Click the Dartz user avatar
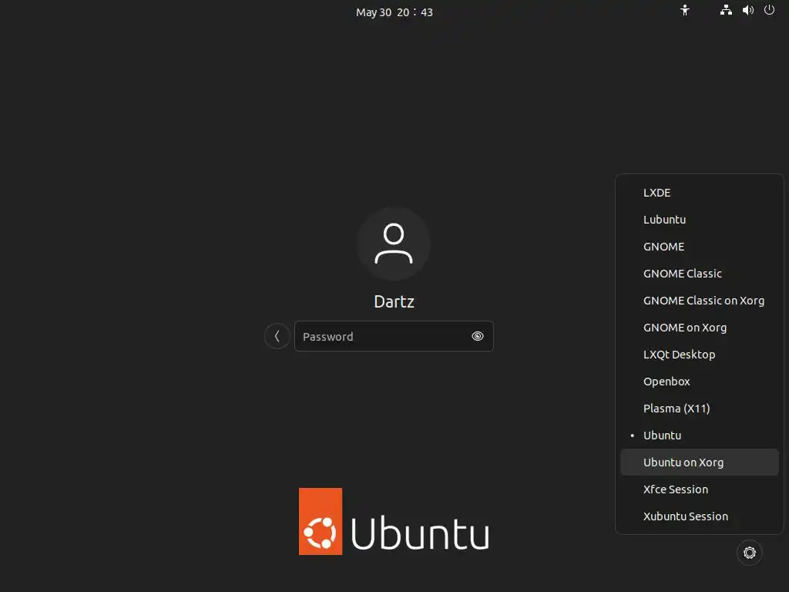Image resolution: width=789 pixels, height=592 pixels. 394,244
